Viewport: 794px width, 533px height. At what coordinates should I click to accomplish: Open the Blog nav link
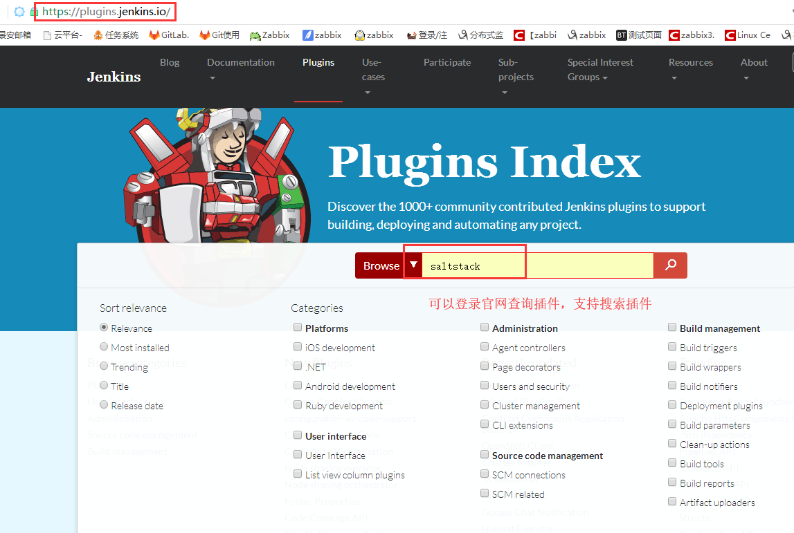point(170,62)
